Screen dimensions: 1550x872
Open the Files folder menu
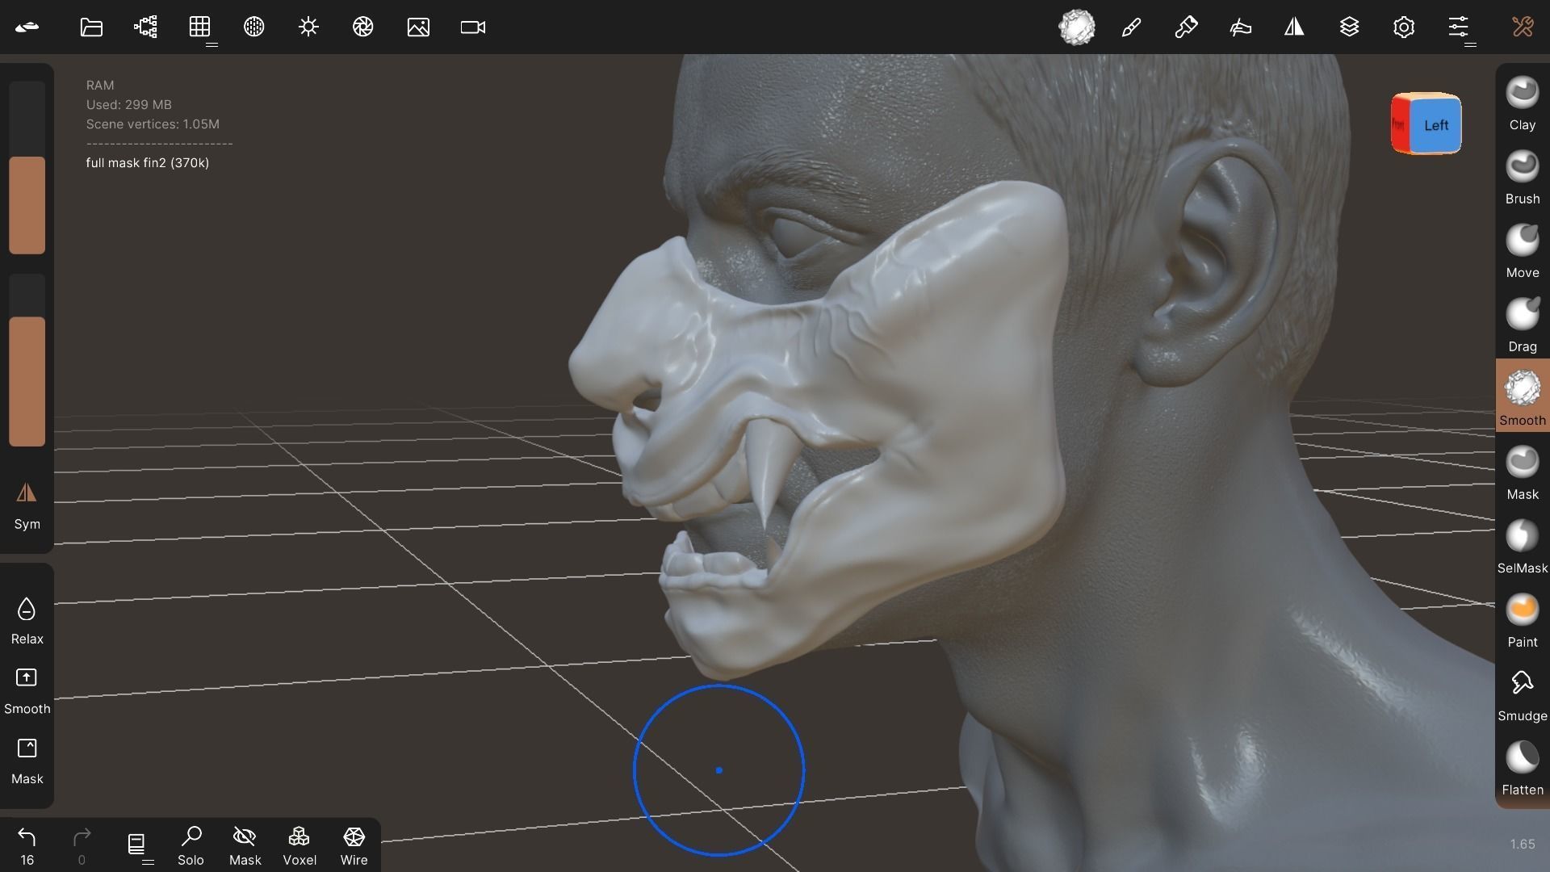click(91, 27)
